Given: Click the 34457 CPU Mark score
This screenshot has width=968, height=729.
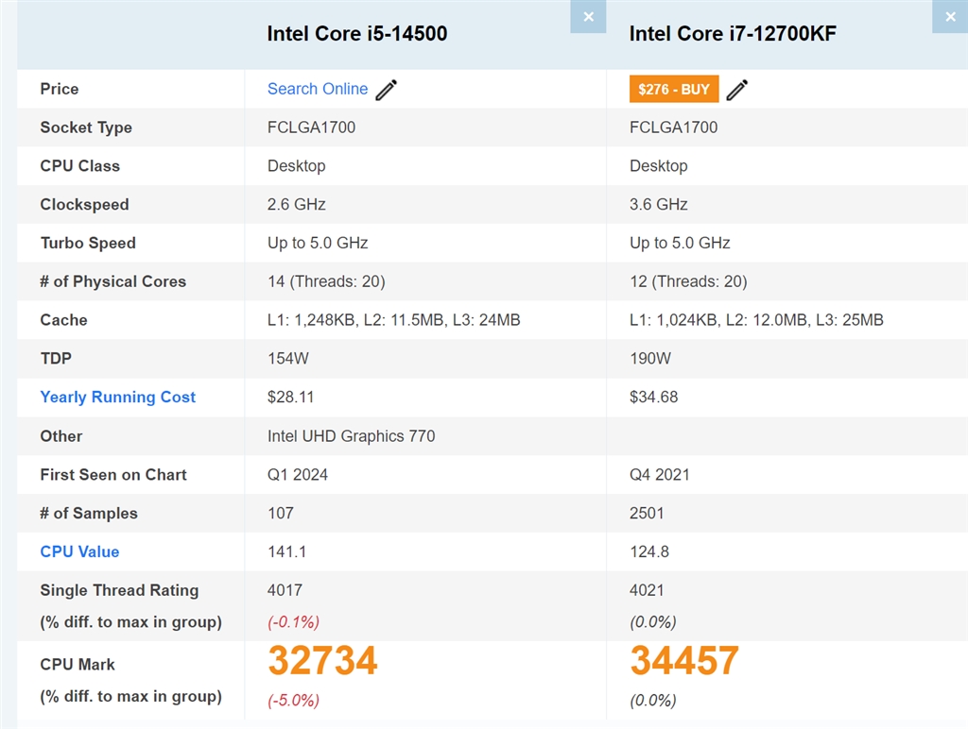Looking at the screenshot, I should pyautogui.click(x=684, y=661).
